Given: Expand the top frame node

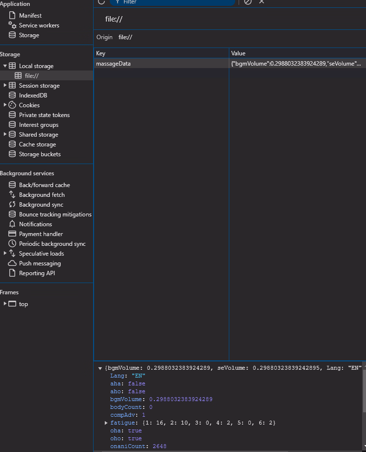Looking at the screenshot, I should (5, 304).
